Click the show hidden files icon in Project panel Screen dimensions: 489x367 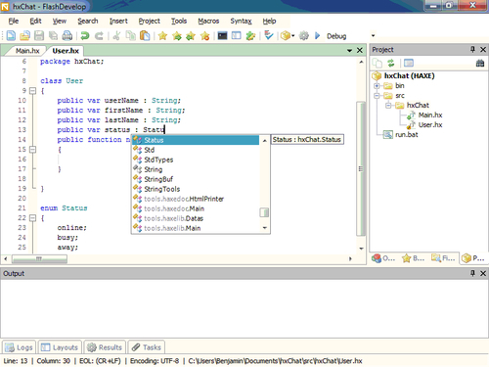coord(378,63)
